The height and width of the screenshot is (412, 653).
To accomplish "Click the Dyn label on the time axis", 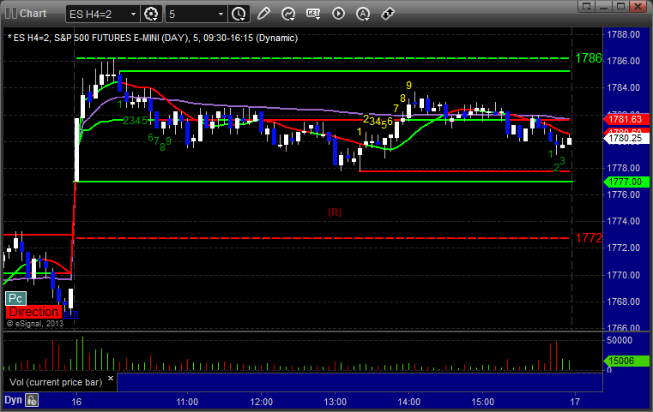I will 13,400.
